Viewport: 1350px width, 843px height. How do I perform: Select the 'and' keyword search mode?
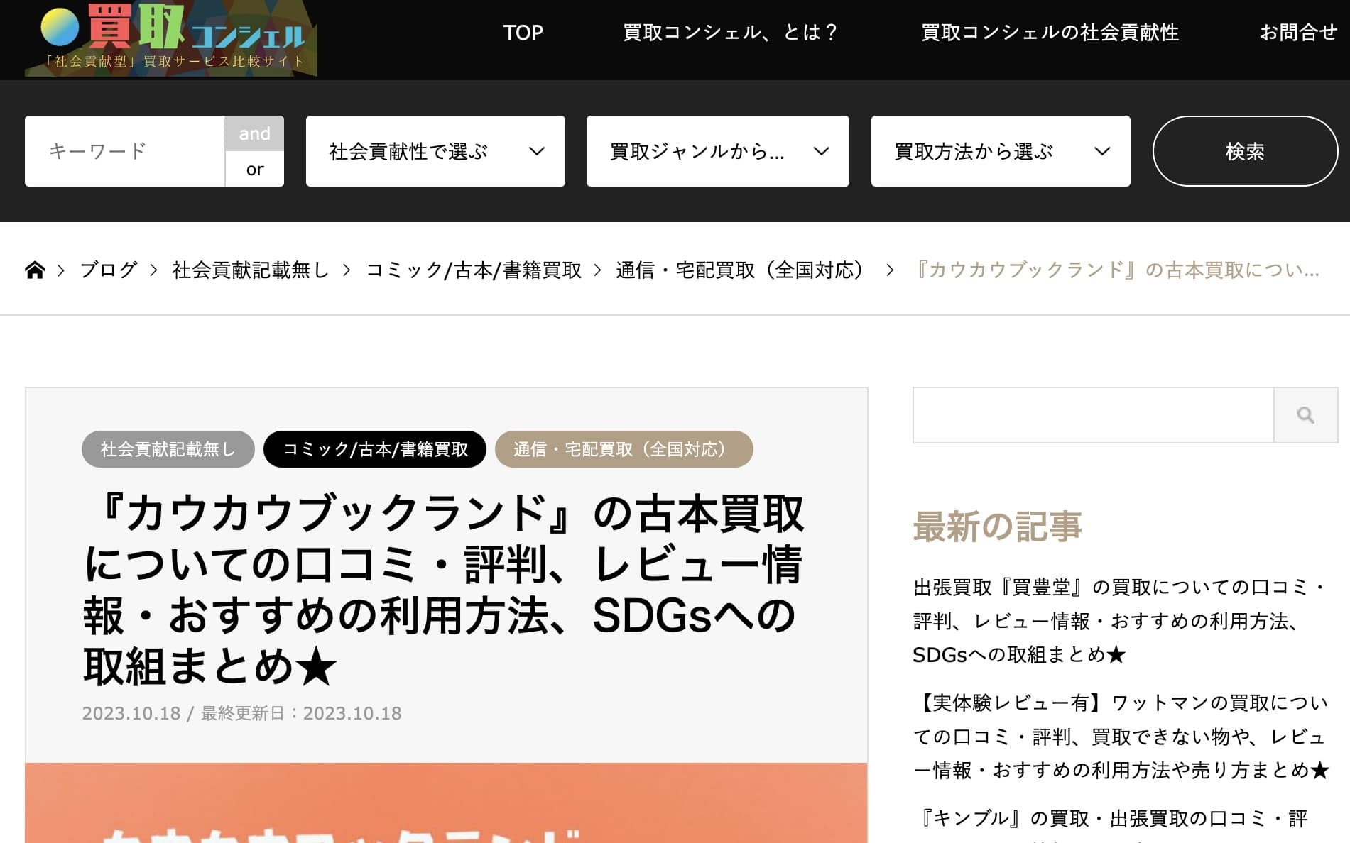click(254, 133)
